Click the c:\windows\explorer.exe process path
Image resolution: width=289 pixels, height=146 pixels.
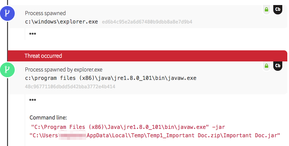pyautogui.click(x=62, y=21)
